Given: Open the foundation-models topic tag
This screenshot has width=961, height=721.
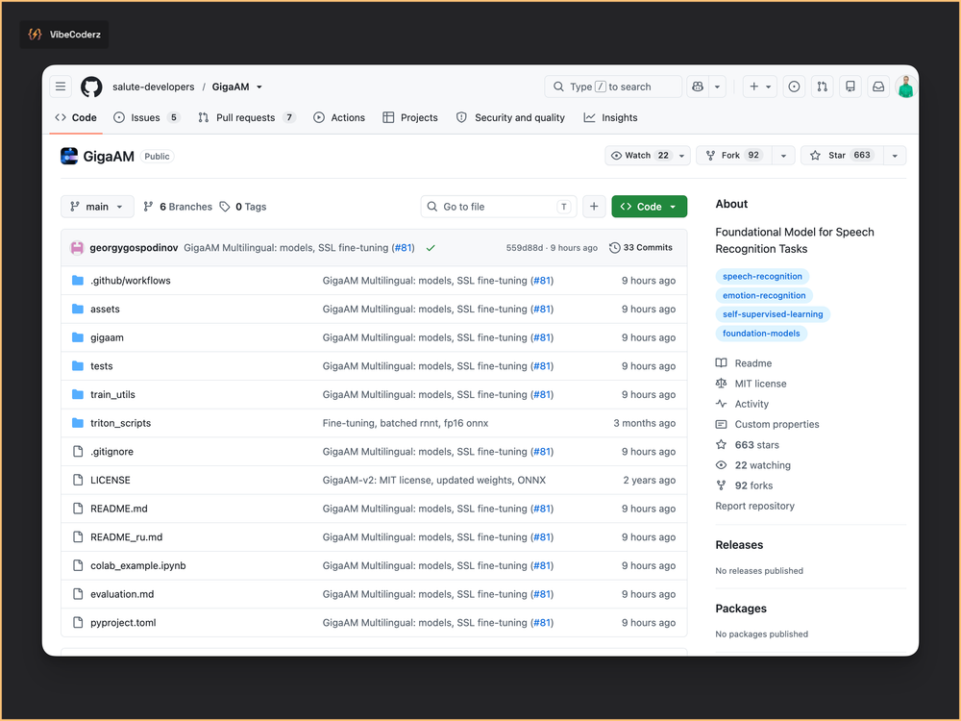Looking at the screenshot, I should click(x=761, y=334).
